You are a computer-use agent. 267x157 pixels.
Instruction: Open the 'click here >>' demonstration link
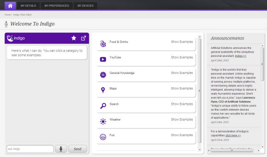point(233,136)
